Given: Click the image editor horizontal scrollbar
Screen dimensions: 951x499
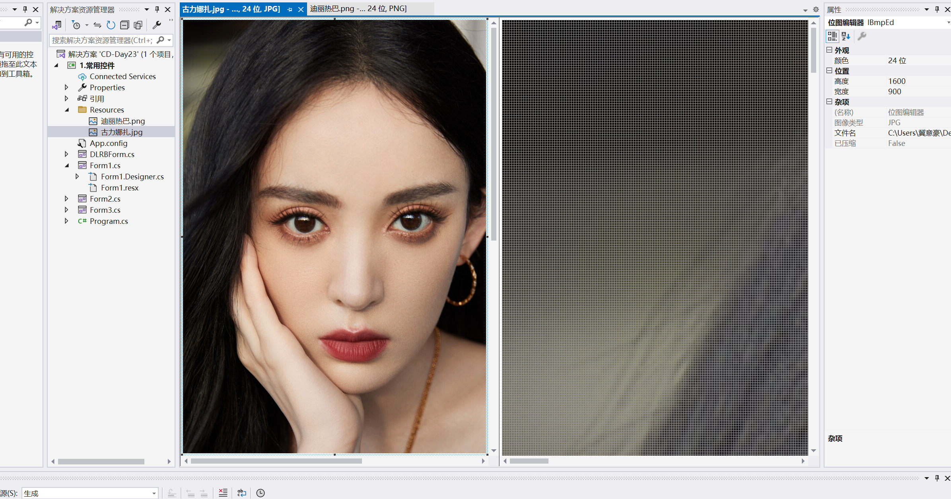Looking at the screenshot, I should tap(276, 461).
